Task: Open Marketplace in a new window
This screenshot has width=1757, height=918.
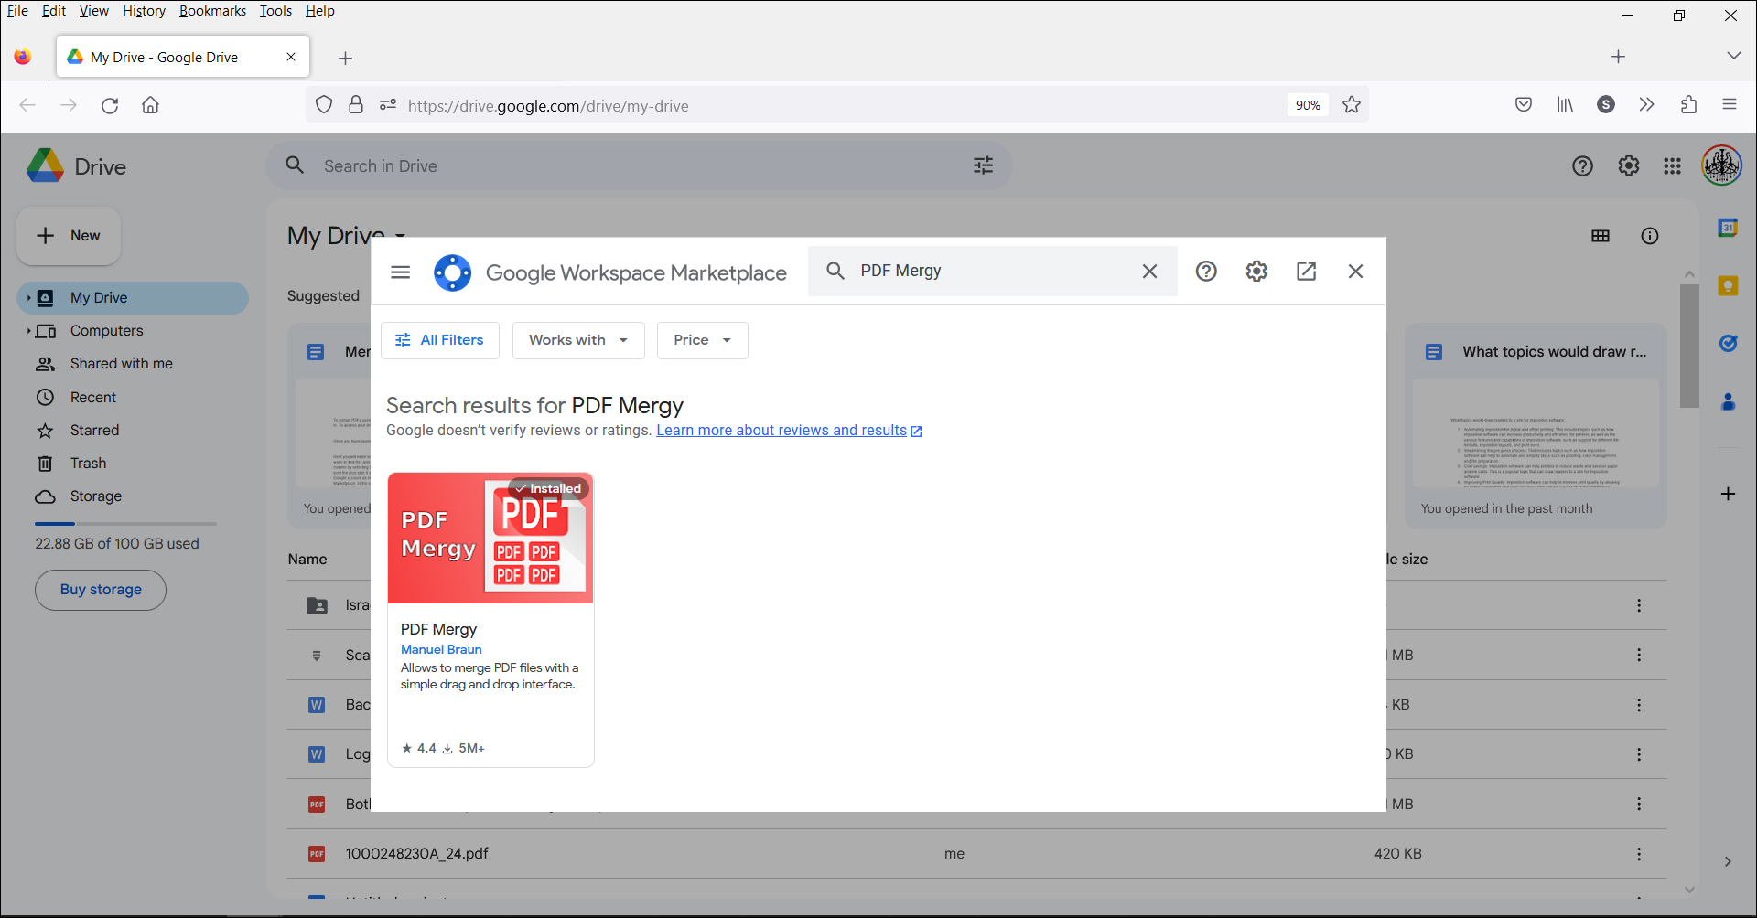Action: point(1306,271)
